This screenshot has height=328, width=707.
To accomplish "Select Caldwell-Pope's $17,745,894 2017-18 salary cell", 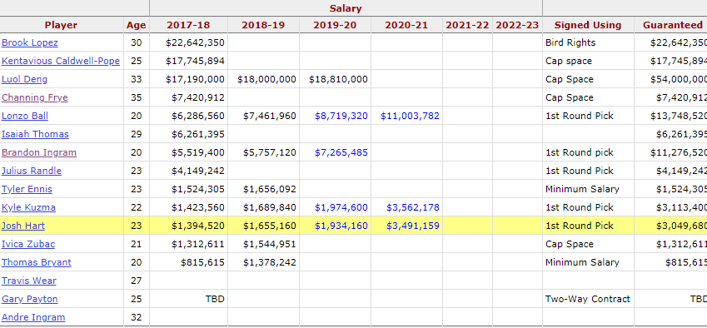I will [195, 61].
